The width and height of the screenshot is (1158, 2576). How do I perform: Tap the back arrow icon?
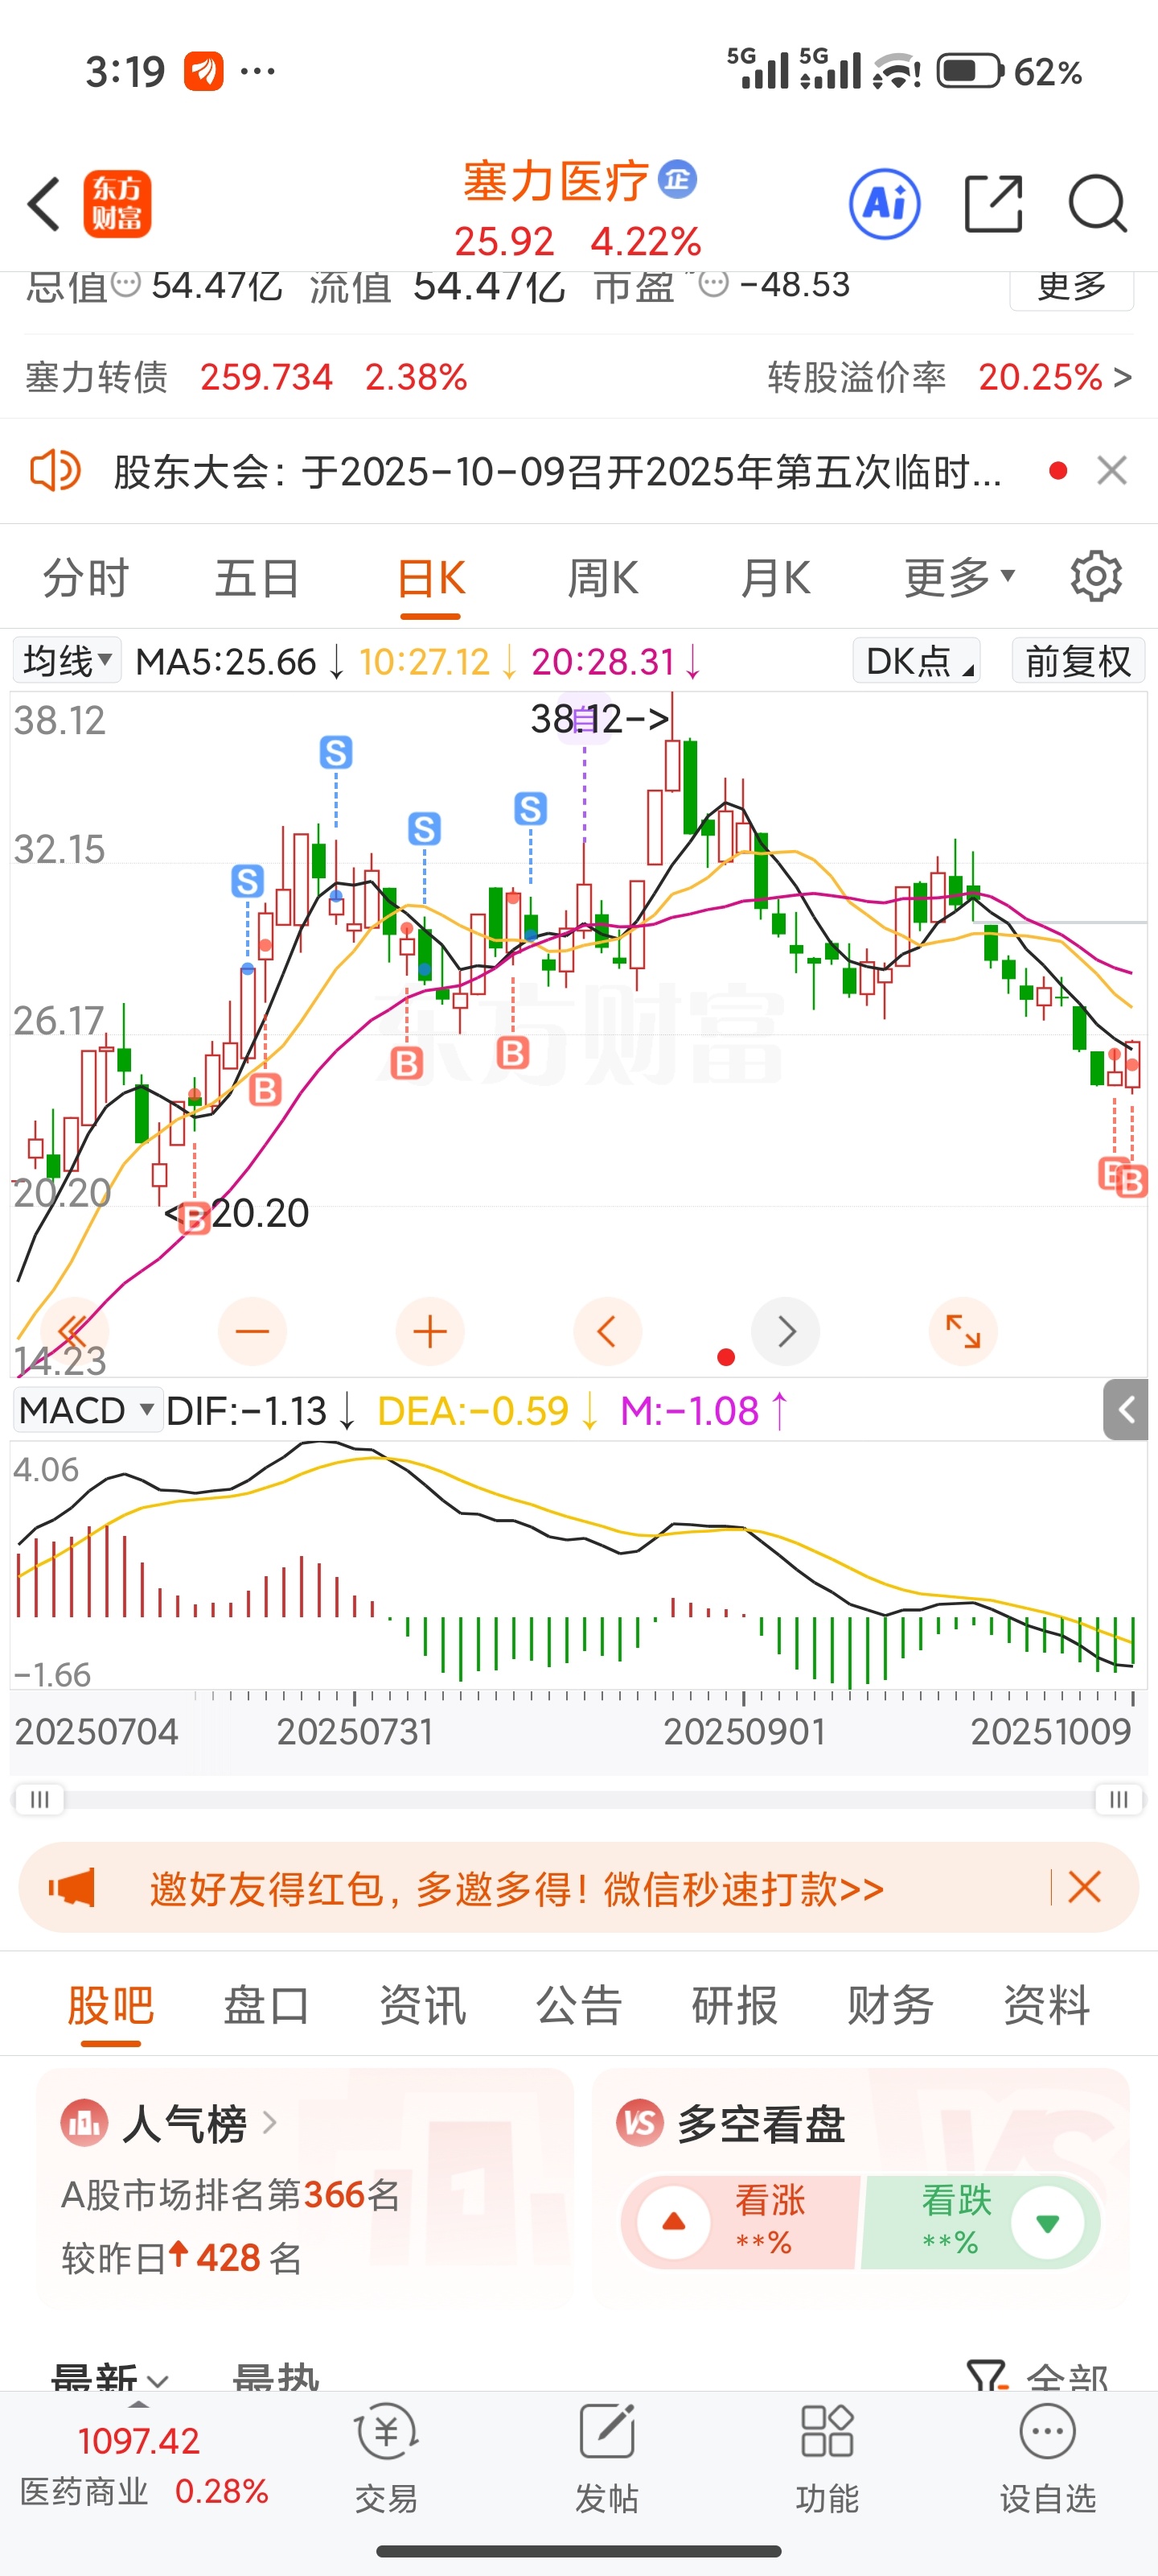pos(44,204)
